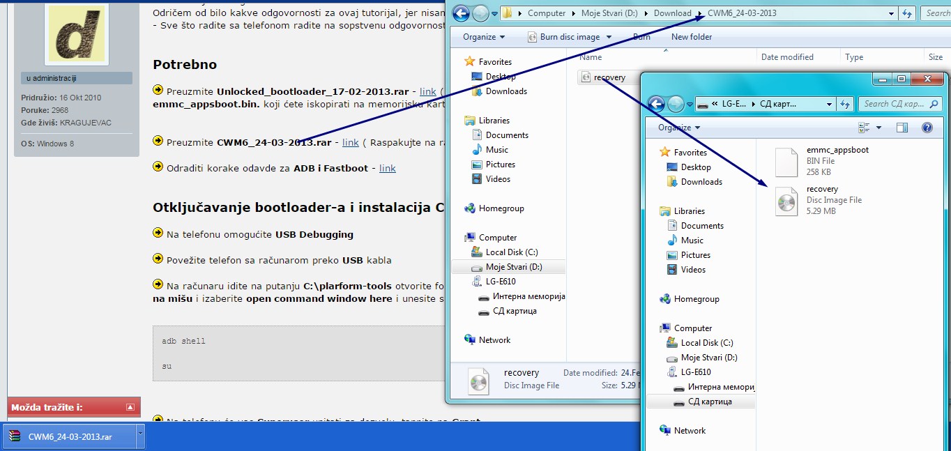Open address dropdown in SD card window
Screen dimensions: 951x451
pos(829,104)
